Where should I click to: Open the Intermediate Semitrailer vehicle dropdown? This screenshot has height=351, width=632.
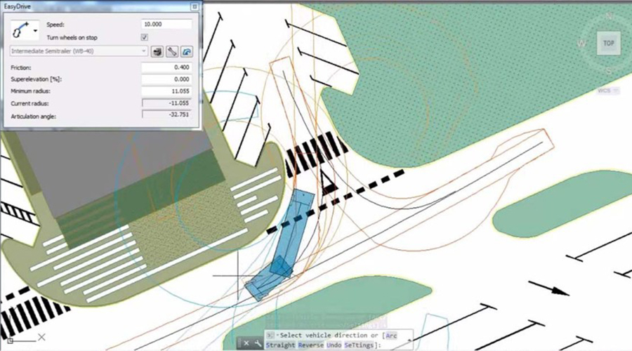click(x=79, y=51)
